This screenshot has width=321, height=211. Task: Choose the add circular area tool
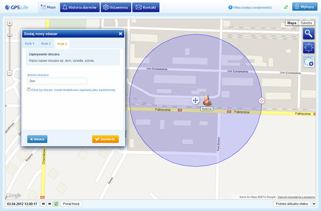coord(309,62)
